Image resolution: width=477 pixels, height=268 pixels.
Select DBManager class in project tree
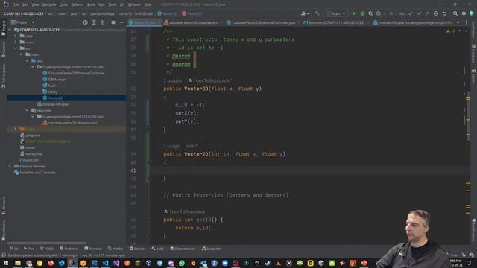tap(54, 80)
